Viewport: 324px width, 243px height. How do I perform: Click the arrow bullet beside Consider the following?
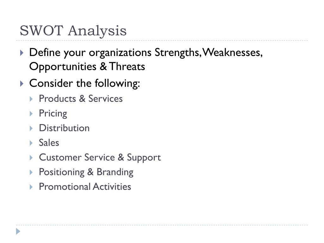pyautogui.click(x=22, y=84)
